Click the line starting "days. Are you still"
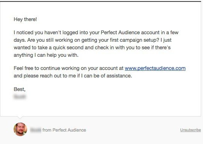The height and width of the screenshot is (144, 203). pos(92,40)
